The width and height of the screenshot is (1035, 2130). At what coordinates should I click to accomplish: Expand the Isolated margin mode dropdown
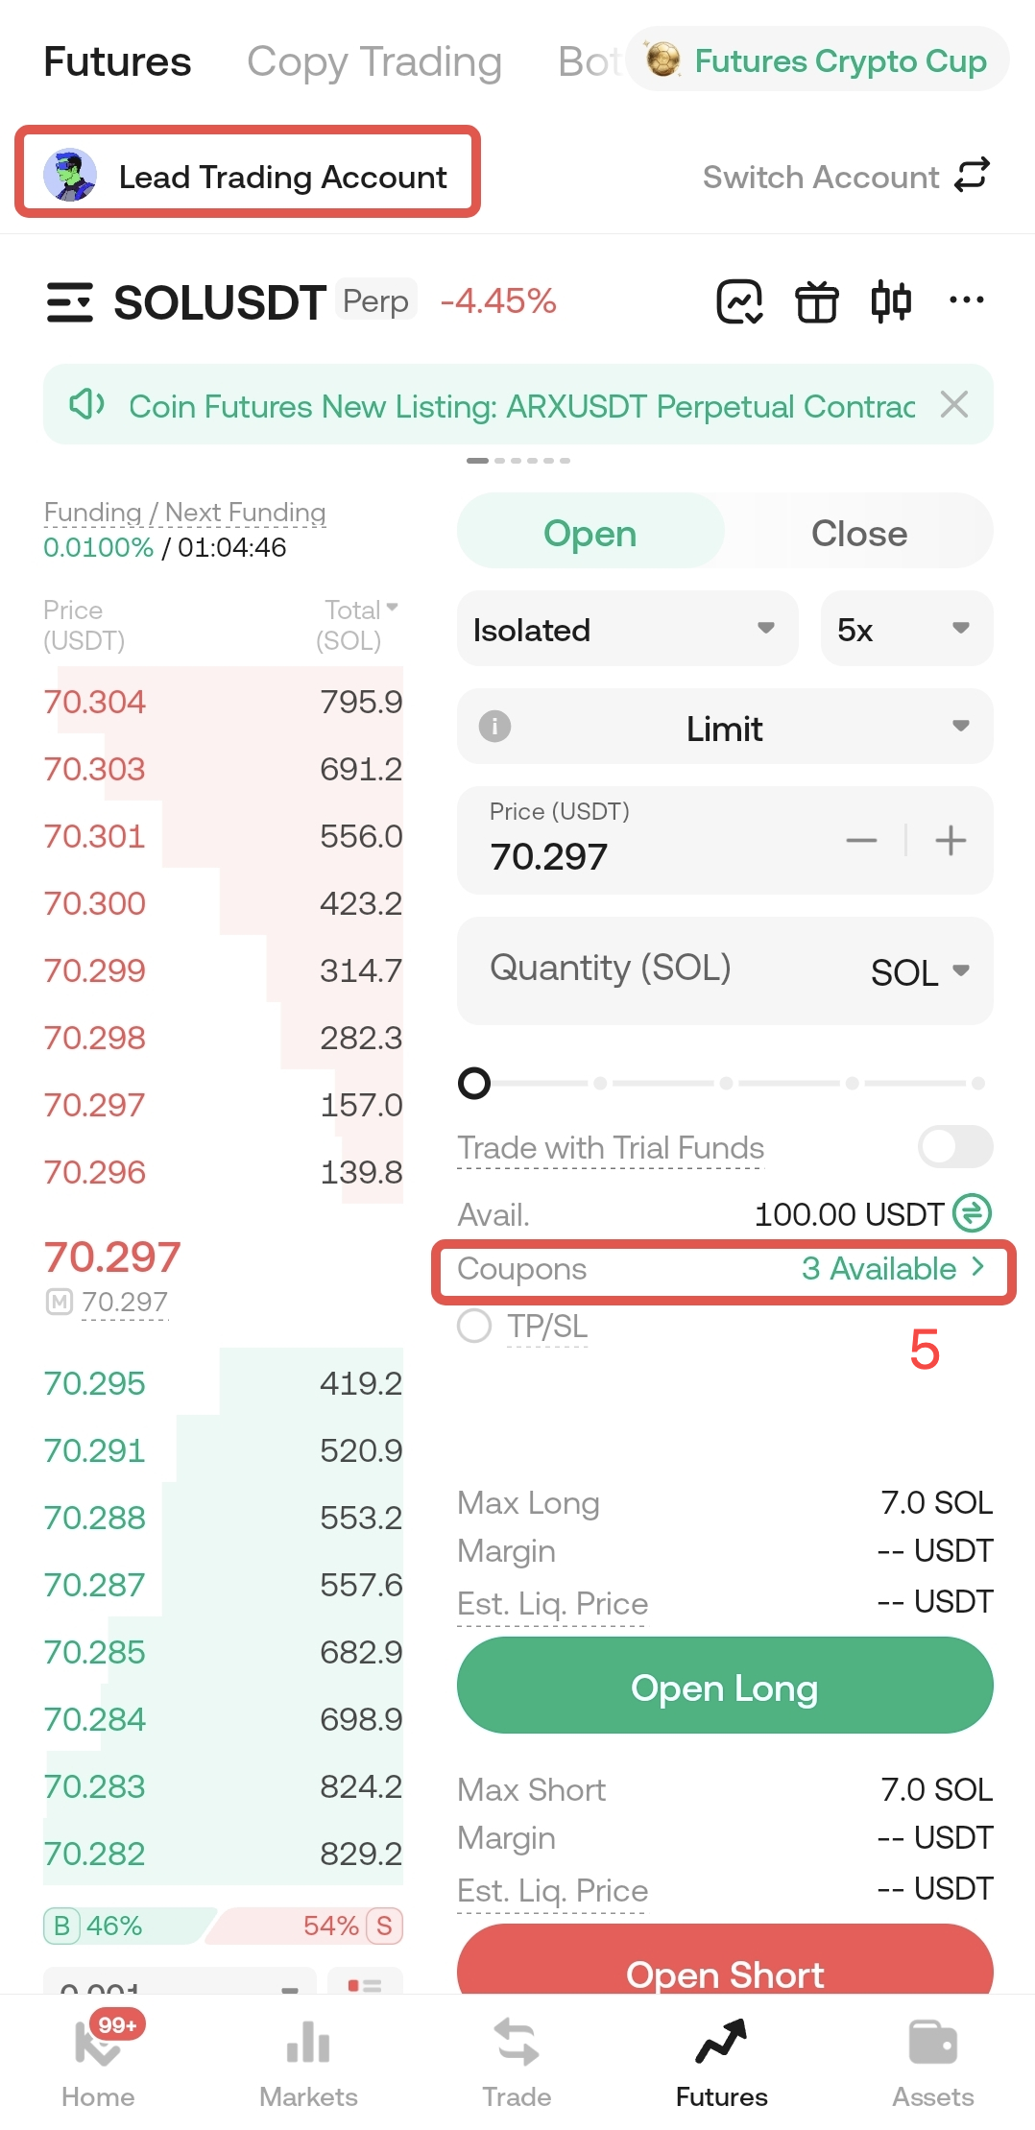tap(627, 630)
